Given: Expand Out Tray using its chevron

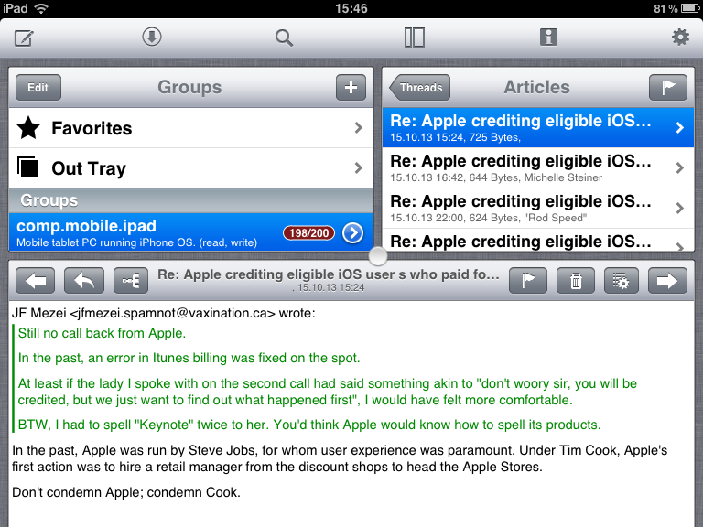Looking at the screenshot, I should (x=358, y=168).
